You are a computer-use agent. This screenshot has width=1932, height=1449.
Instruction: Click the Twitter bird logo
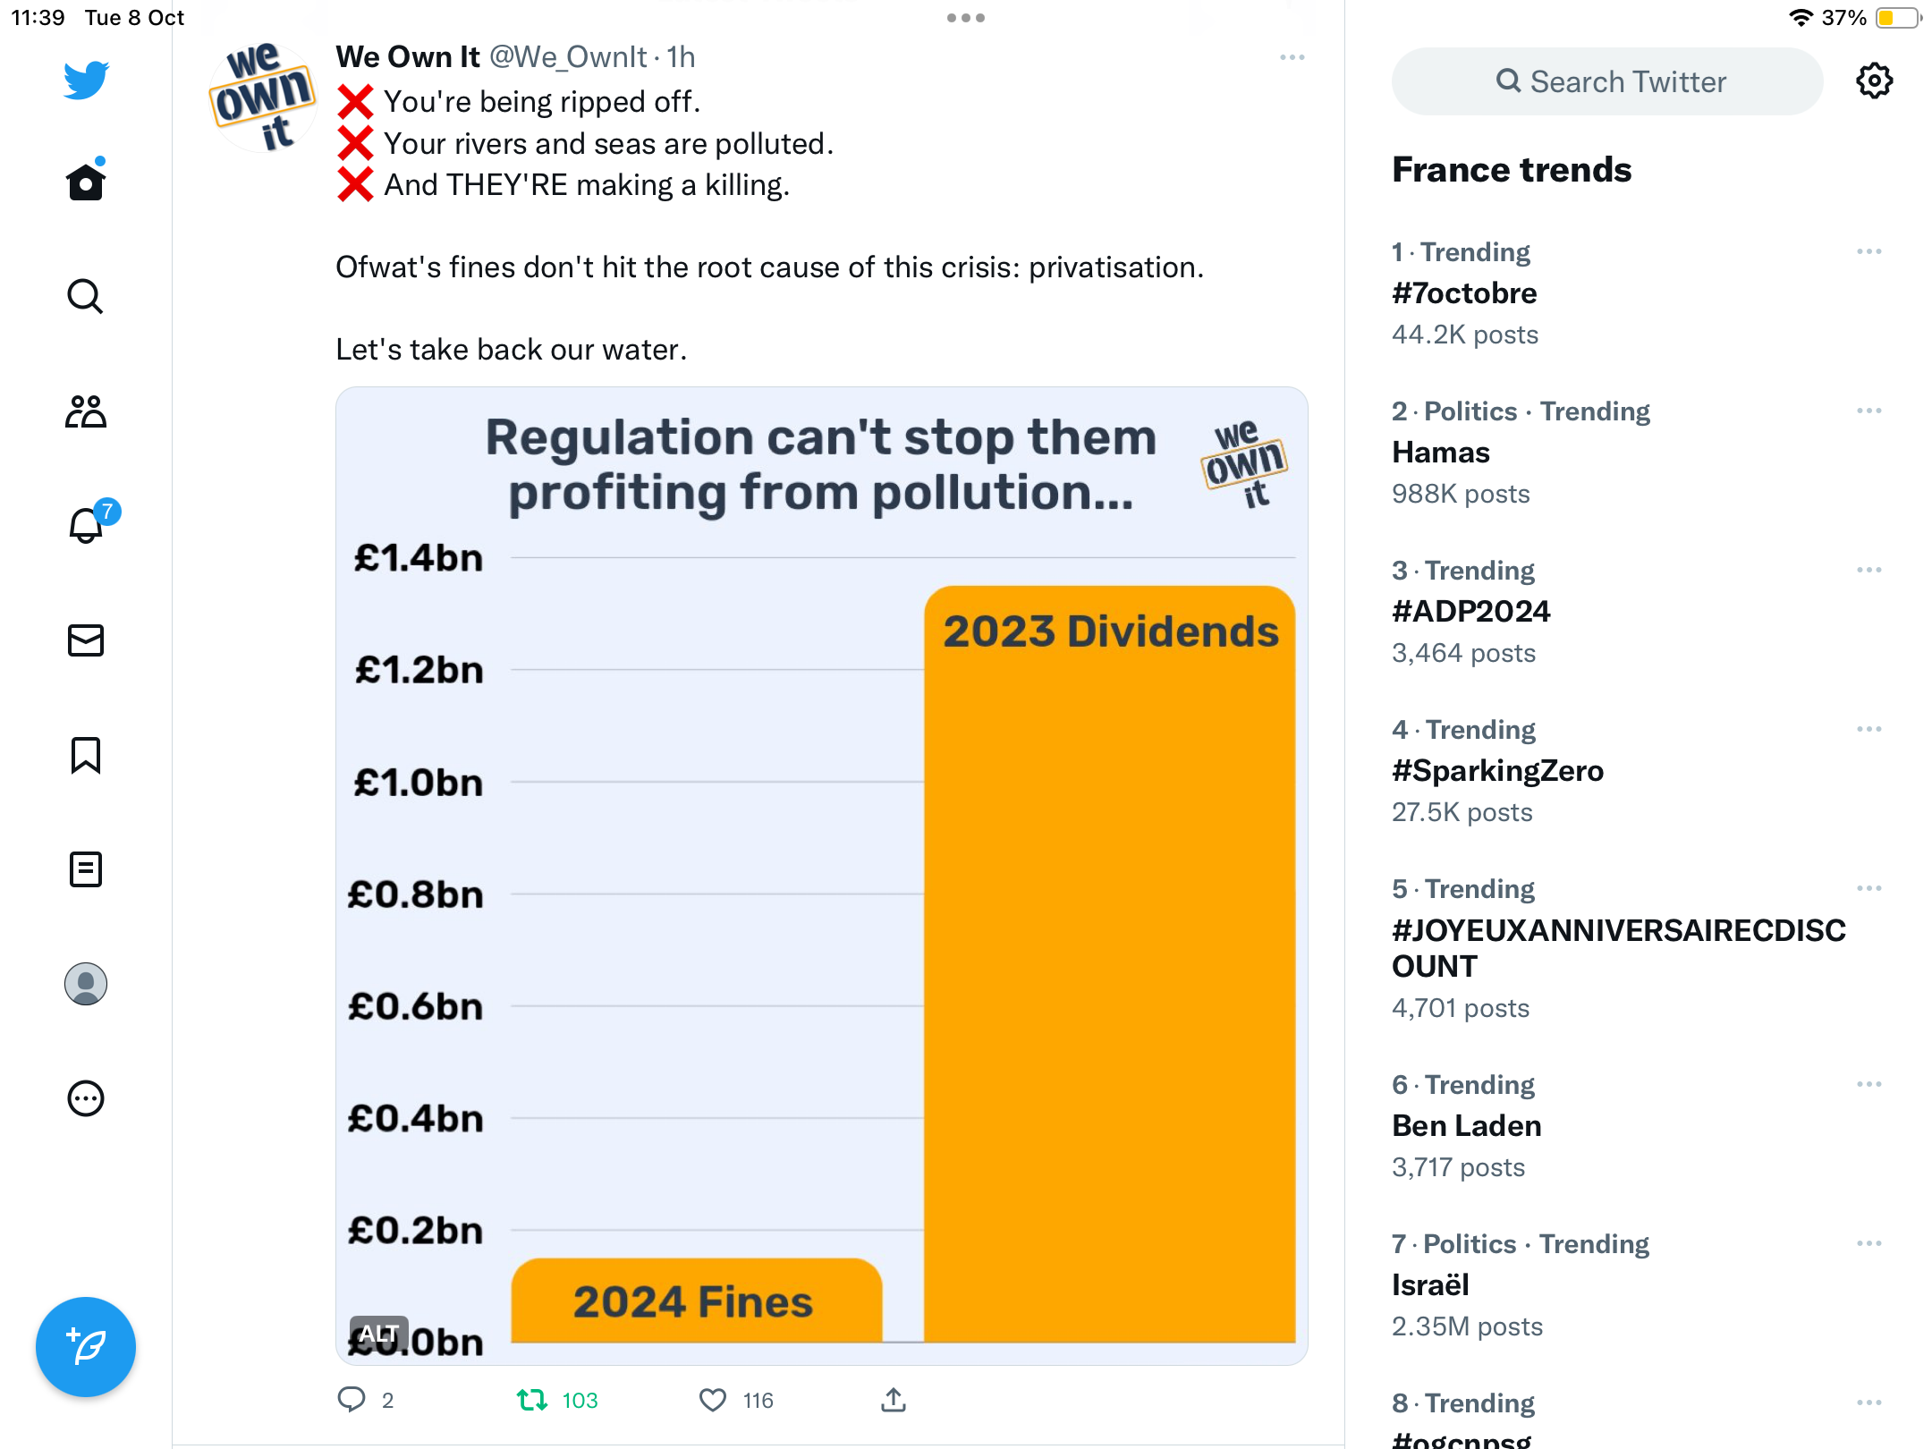pyautogui.click(x=86, y=80)
